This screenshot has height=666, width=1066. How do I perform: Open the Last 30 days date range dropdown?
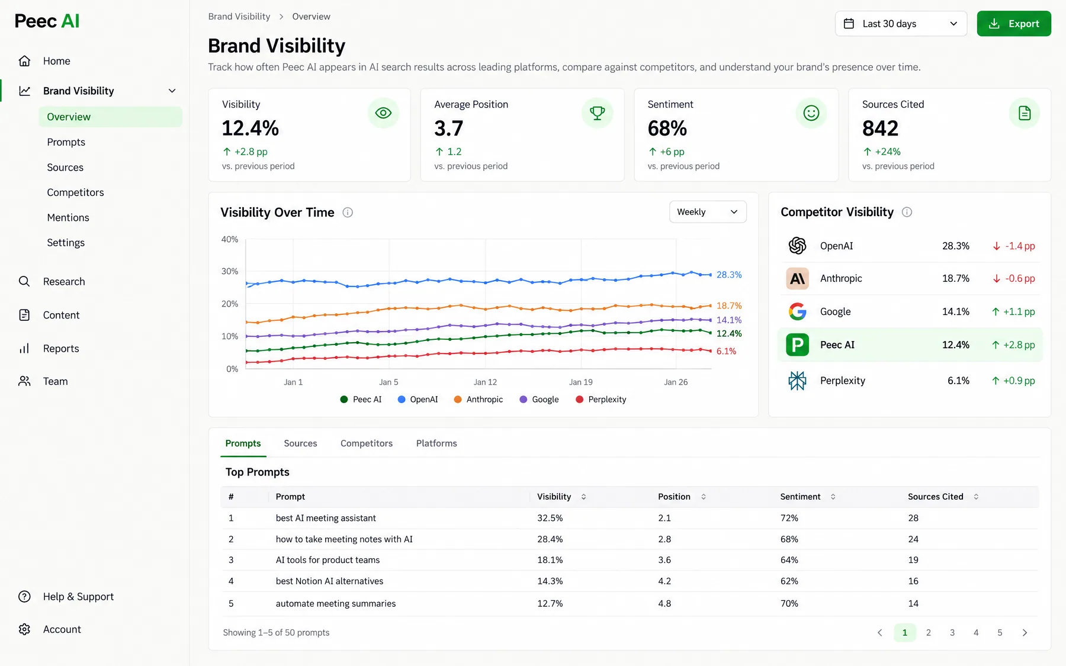coord(901,24)
